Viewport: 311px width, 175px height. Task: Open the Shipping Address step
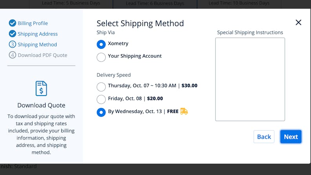pos(38,34)
